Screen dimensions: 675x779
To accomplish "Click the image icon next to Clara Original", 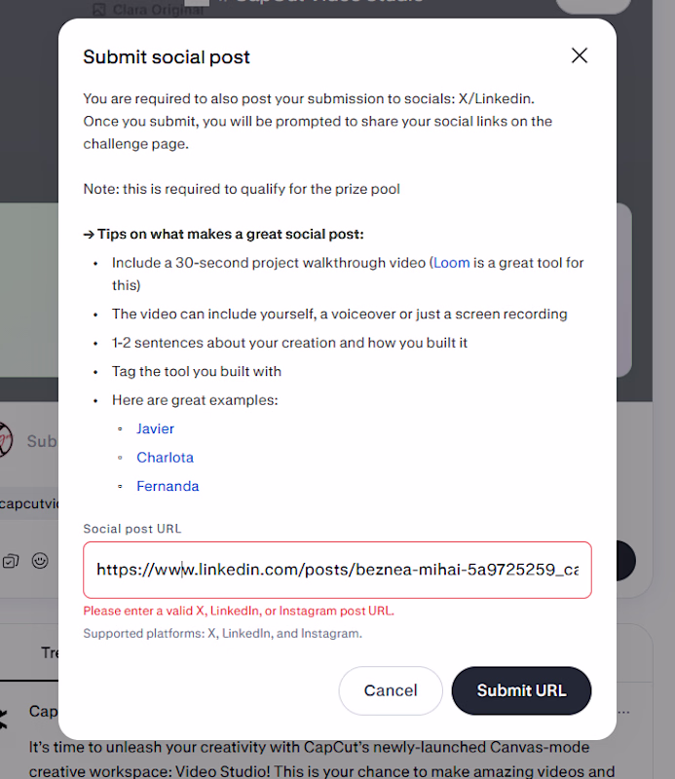I will point(99,10).
